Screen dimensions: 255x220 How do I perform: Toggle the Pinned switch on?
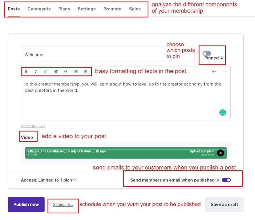click(207, 53)
